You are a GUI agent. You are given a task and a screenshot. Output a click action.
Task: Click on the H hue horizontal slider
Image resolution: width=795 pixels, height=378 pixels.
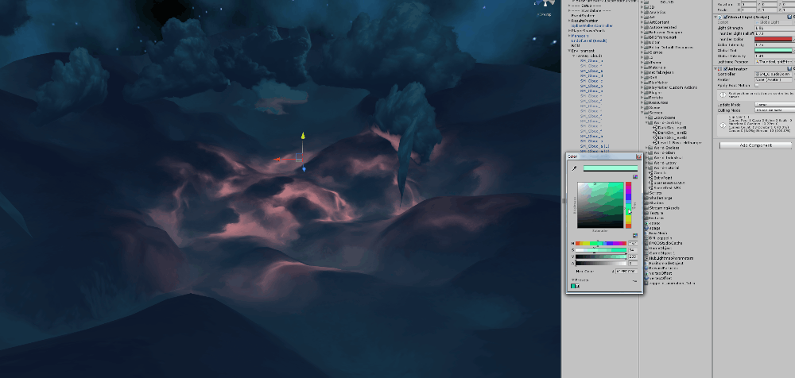pos(601,243)
